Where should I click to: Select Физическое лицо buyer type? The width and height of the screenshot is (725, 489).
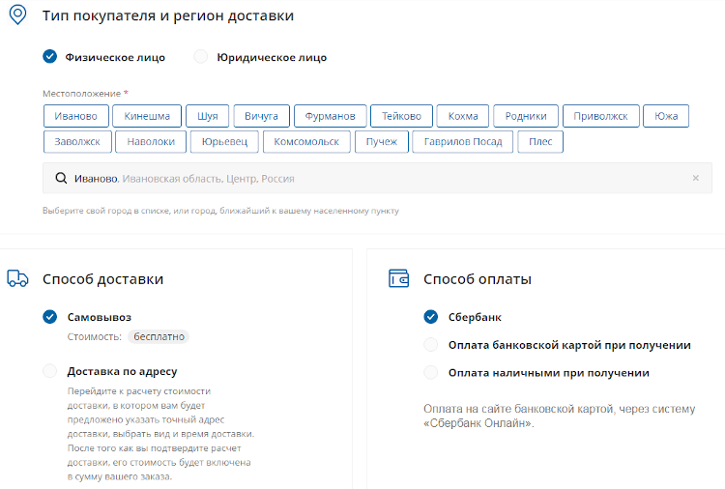(50, 57)
